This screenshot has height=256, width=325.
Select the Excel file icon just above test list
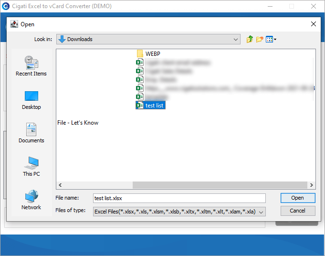click(140, 96)
